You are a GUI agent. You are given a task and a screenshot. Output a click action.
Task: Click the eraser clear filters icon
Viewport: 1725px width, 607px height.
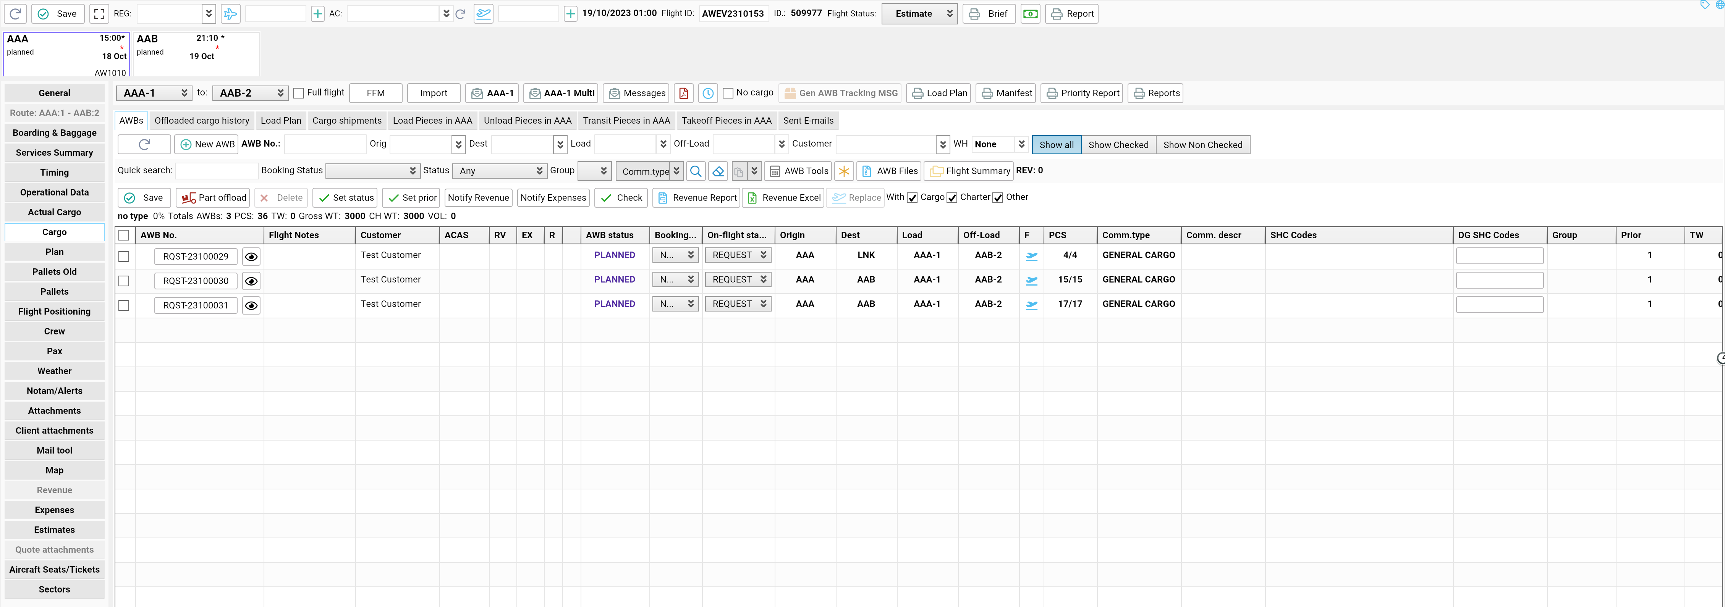[718, 171]
